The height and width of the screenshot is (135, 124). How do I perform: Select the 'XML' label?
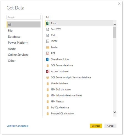[54, 35]
